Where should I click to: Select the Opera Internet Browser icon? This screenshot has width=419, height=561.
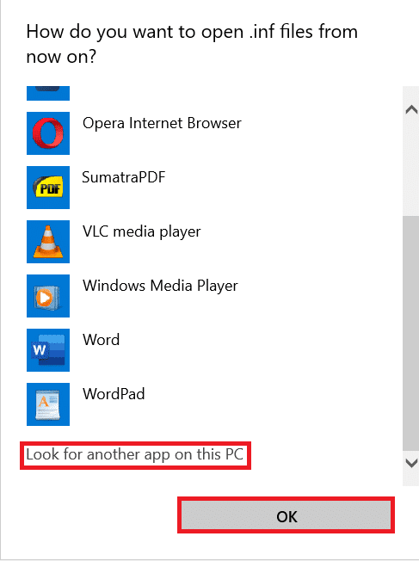[48, 133]
